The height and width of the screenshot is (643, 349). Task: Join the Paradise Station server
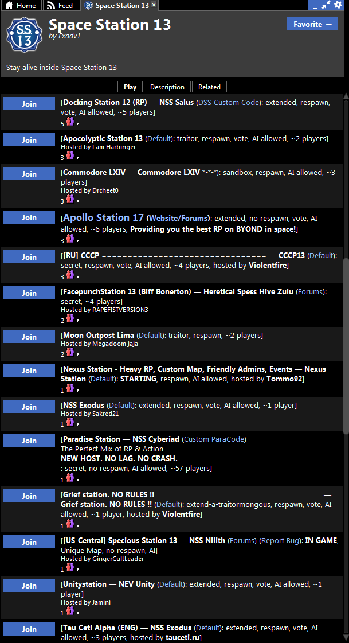(29, 441)
